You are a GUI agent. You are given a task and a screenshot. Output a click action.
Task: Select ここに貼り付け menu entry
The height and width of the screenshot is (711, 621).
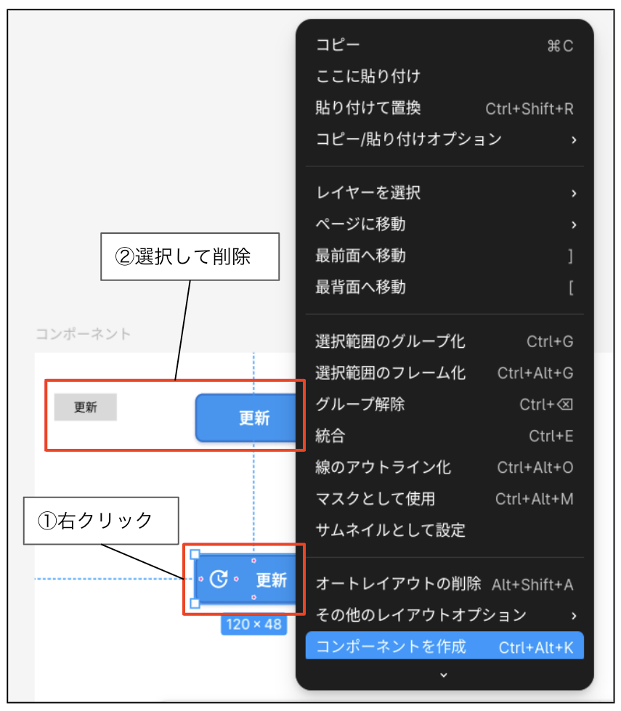coord(445,76)
